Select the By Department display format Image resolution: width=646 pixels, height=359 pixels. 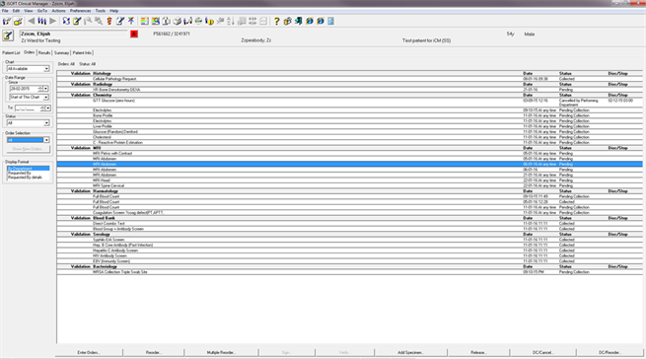[x=28, y=169]
